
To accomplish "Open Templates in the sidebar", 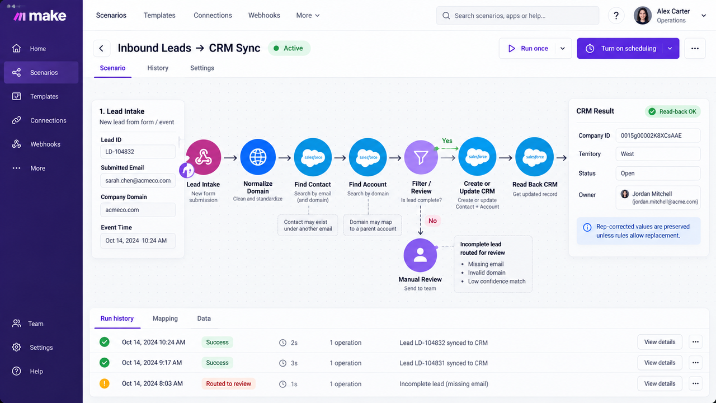I will tap(41, 96).
